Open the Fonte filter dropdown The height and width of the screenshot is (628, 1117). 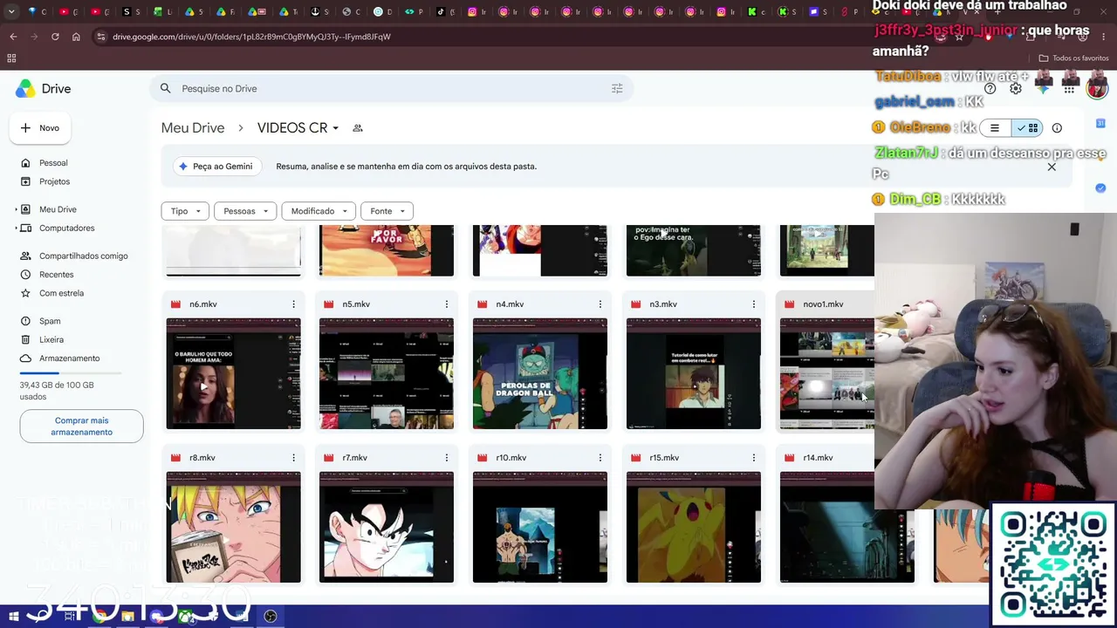[387, 211]
